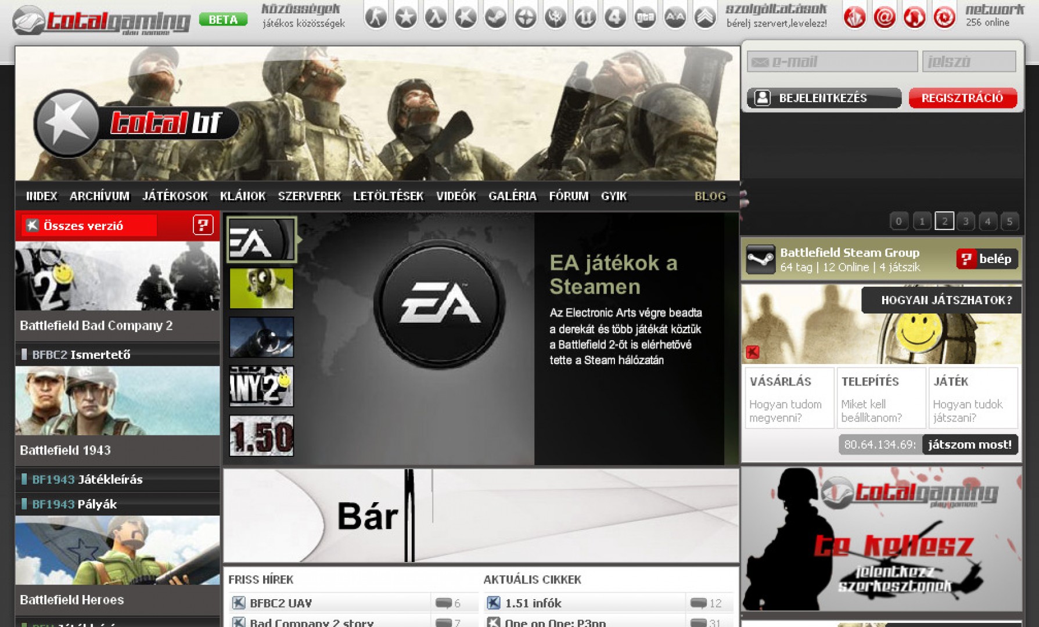Select the EA logo slider thumbnail

pyautogui.click(x=261, y=240)
